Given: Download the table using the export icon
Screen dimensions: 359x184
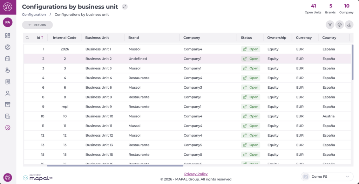Looking at the screenshot, I should click(349, 25).
